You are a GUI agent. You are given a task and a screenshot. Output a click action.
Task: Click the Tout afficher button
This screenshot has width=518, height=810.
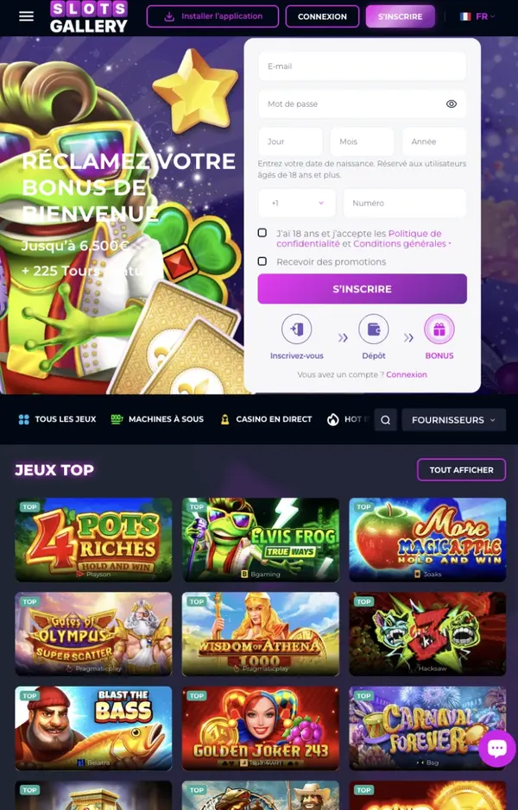coord(461,469)
